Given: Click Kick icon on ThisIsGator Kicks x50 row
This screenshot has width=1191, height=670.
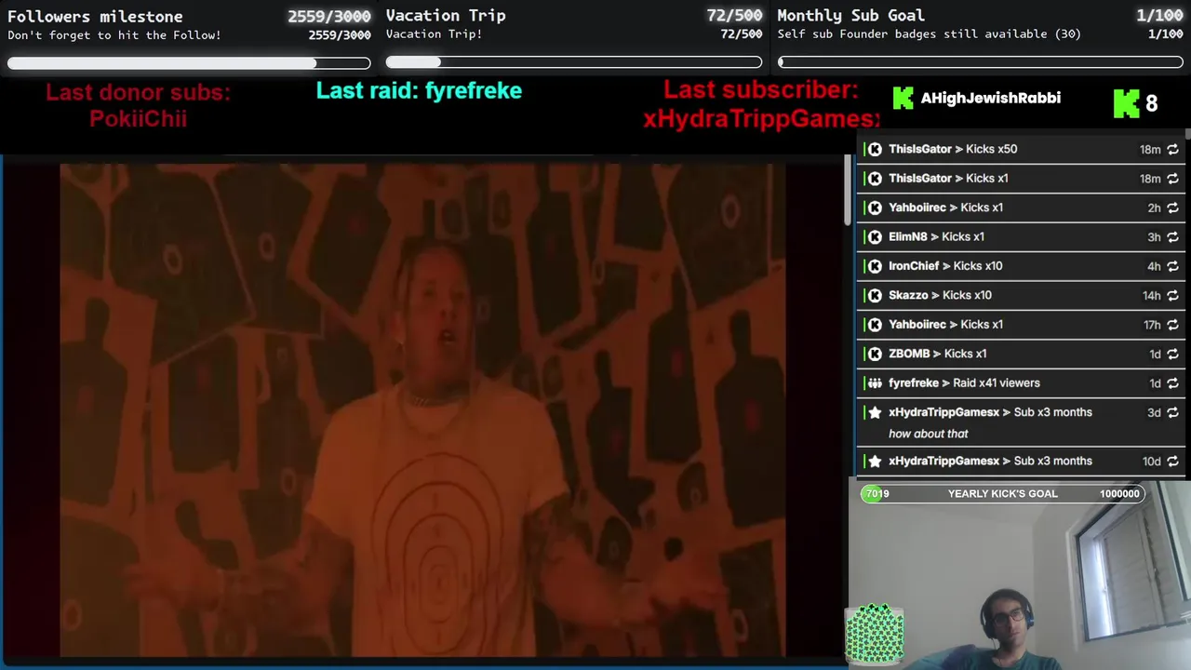Looking at the screenshot, I should 875,149.
